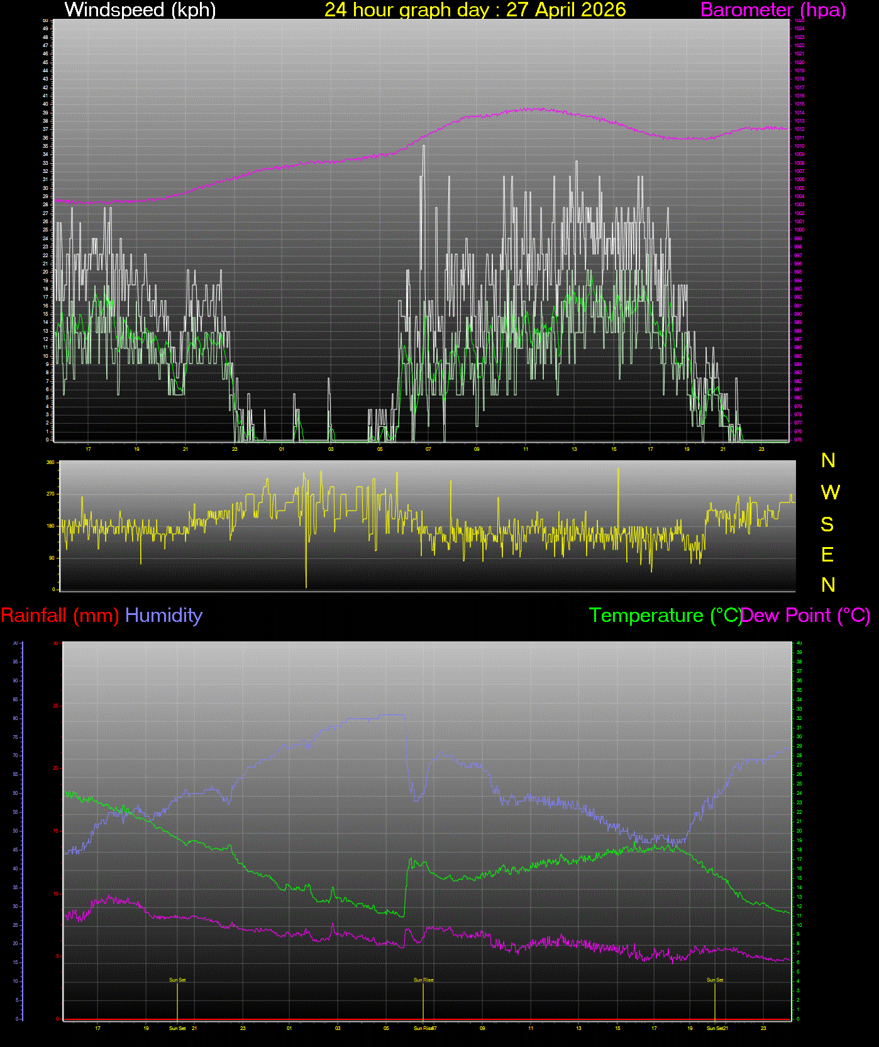
Task: Select the '24 hour graph day : 27 April 2026' heading
Action: [475, 9]
